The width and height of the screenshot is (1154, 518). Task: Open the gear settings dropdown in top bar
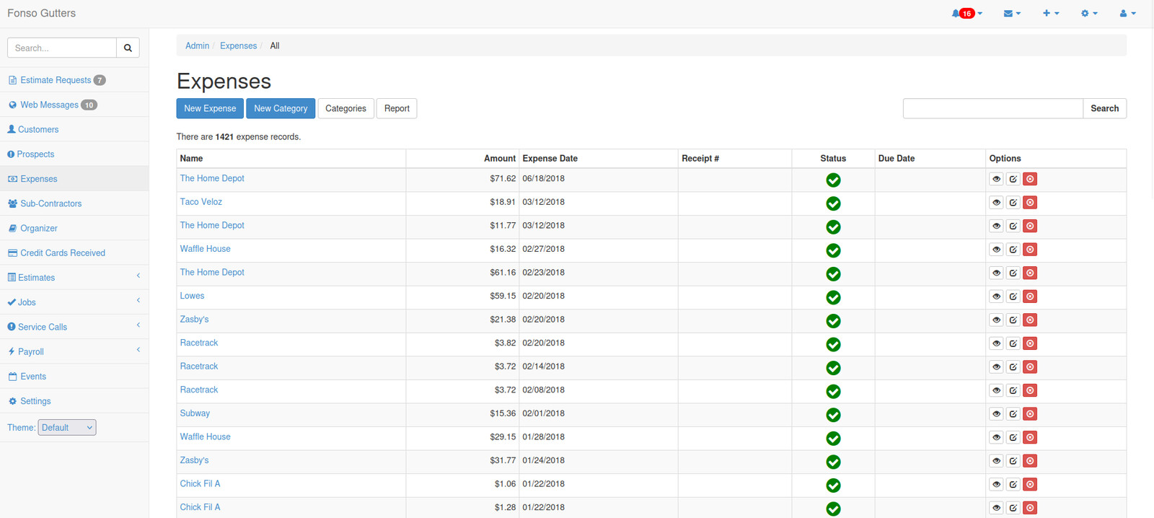(x=1089, y=14)
